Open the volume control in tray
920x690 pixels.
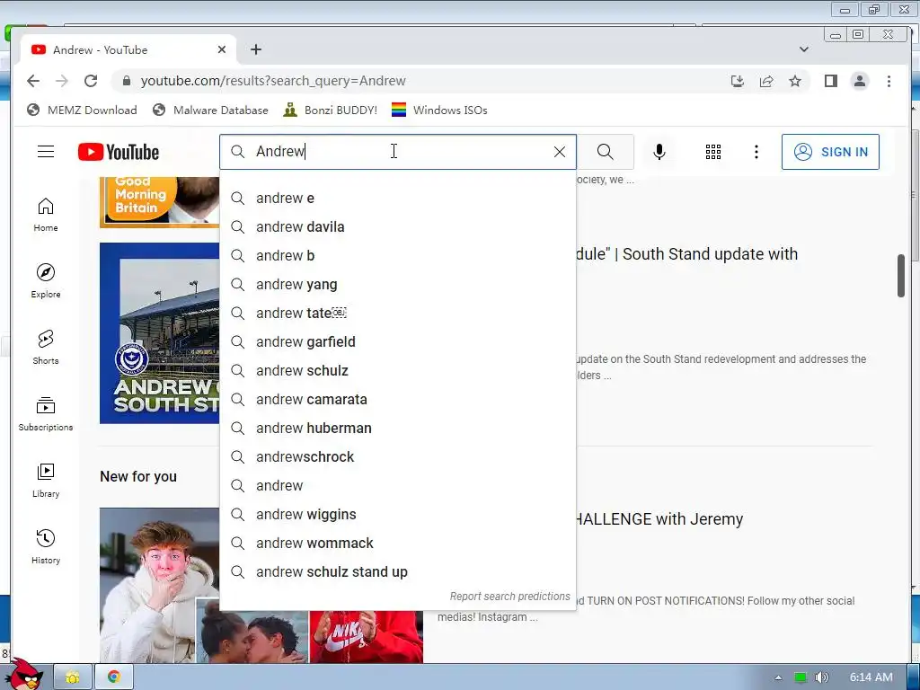point(821,677)
